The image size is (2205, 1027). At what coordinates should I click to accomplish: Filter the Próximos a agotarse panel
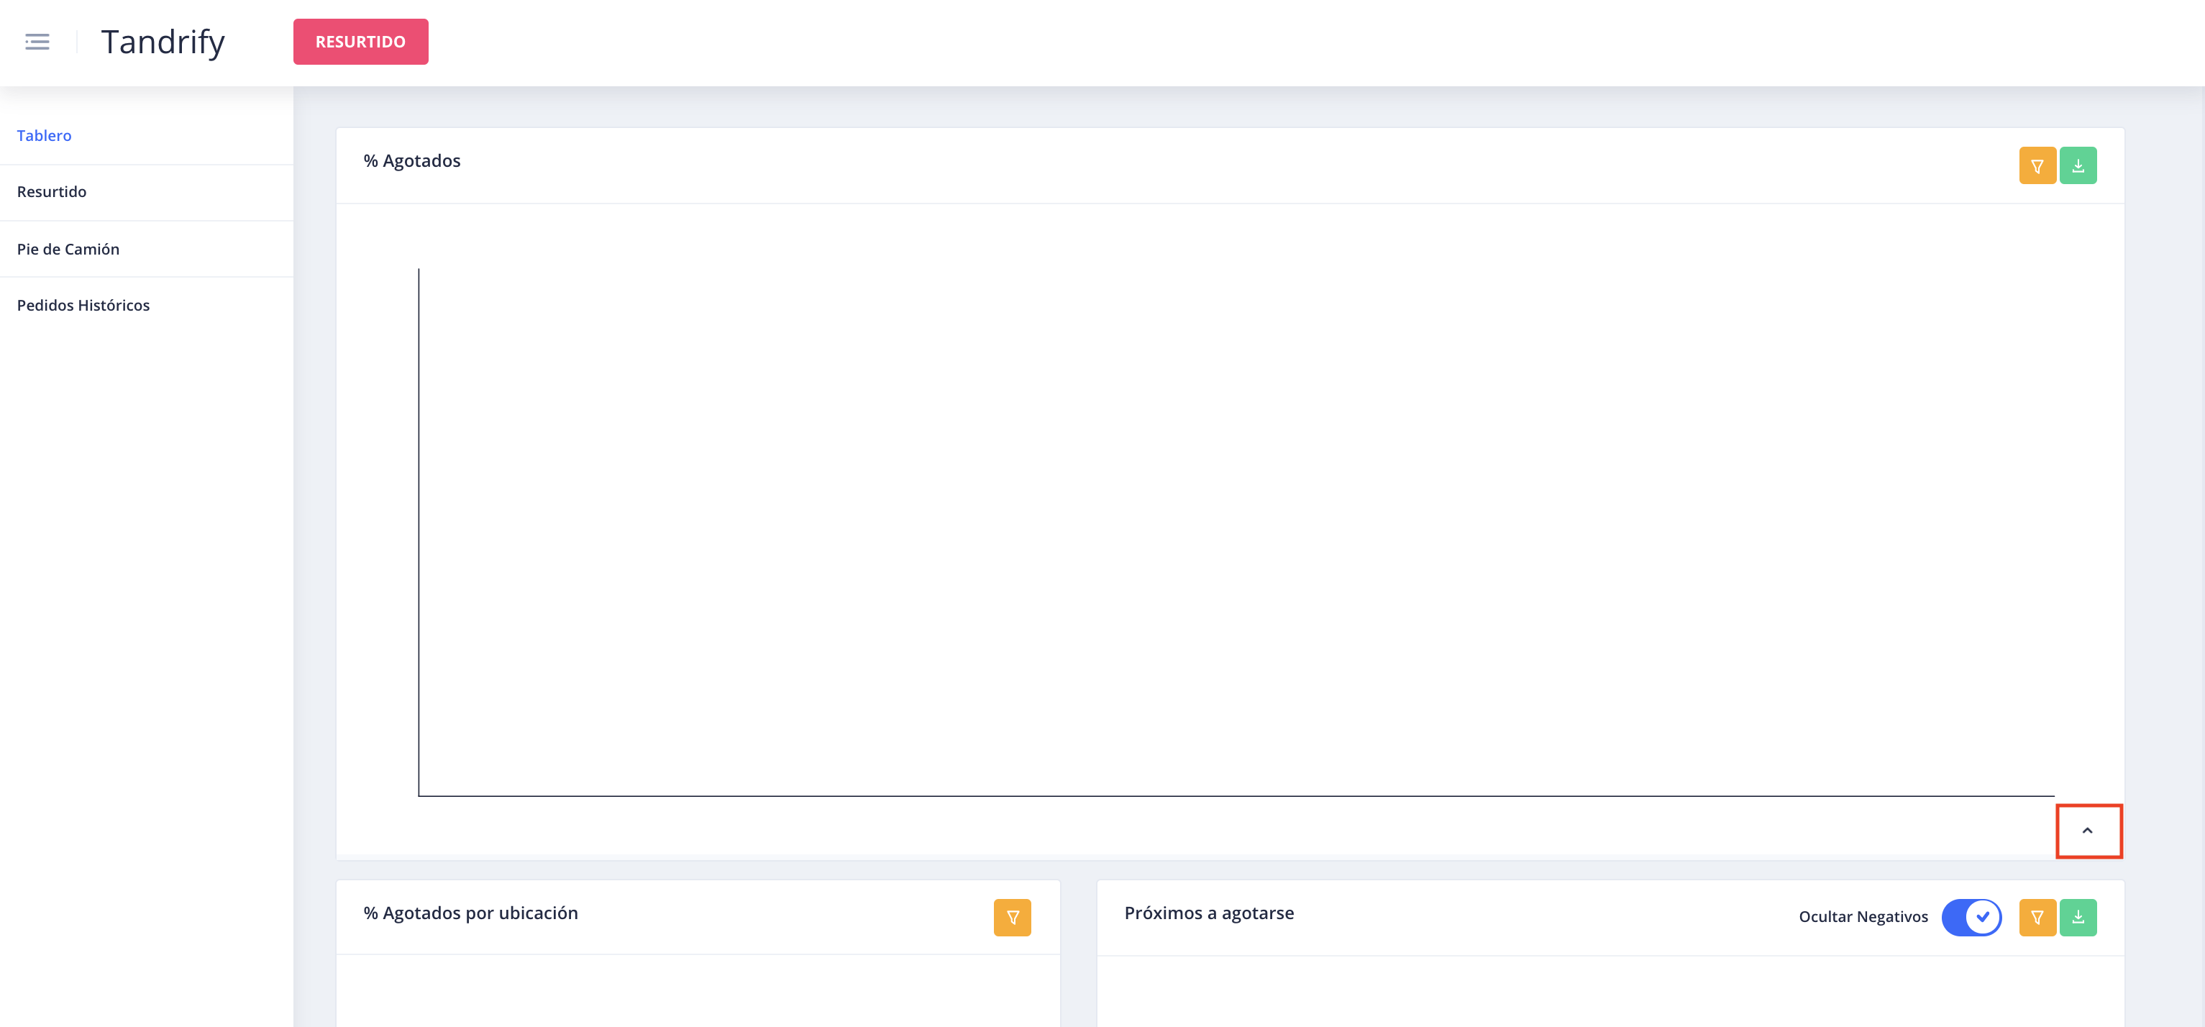point(2037,918)
